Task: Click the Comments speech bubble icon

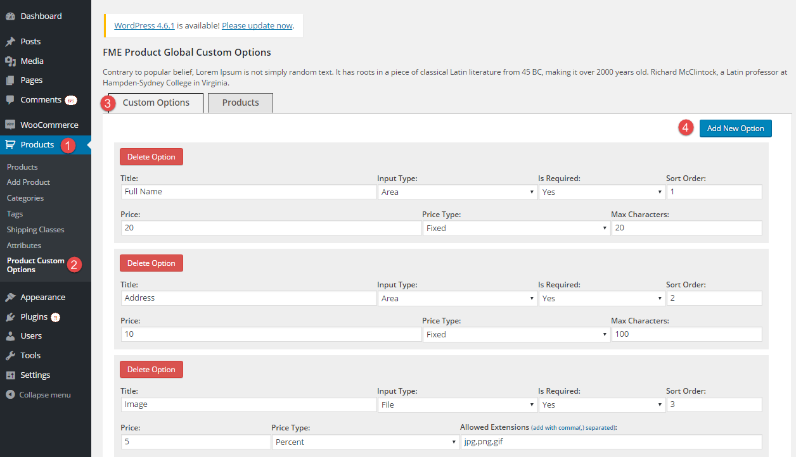Action: click(x=10, y=100)
